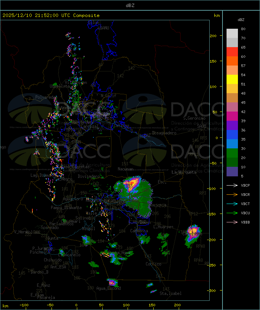Click the 'Desaguadero' map label
The image size is (260, 310).
click(x=164, y=133)
